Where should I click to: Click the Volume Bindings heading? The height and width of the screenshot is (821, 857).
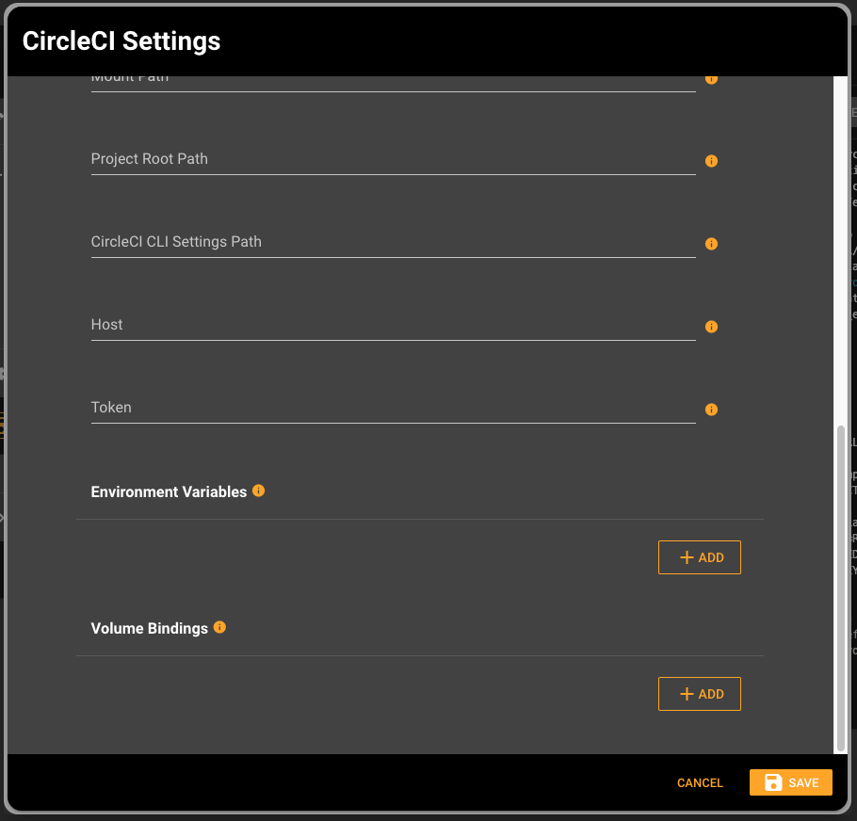[149, 628]
